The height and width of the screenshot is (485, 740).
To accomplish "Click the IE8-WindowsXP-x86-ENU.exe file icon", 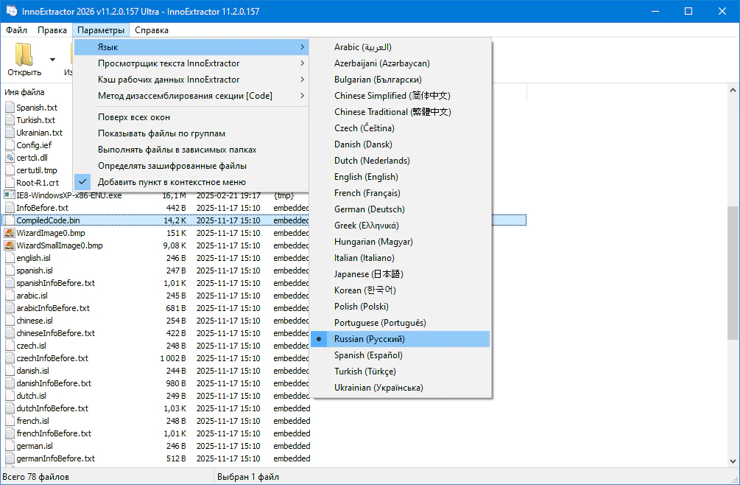I will pos(10,195).
